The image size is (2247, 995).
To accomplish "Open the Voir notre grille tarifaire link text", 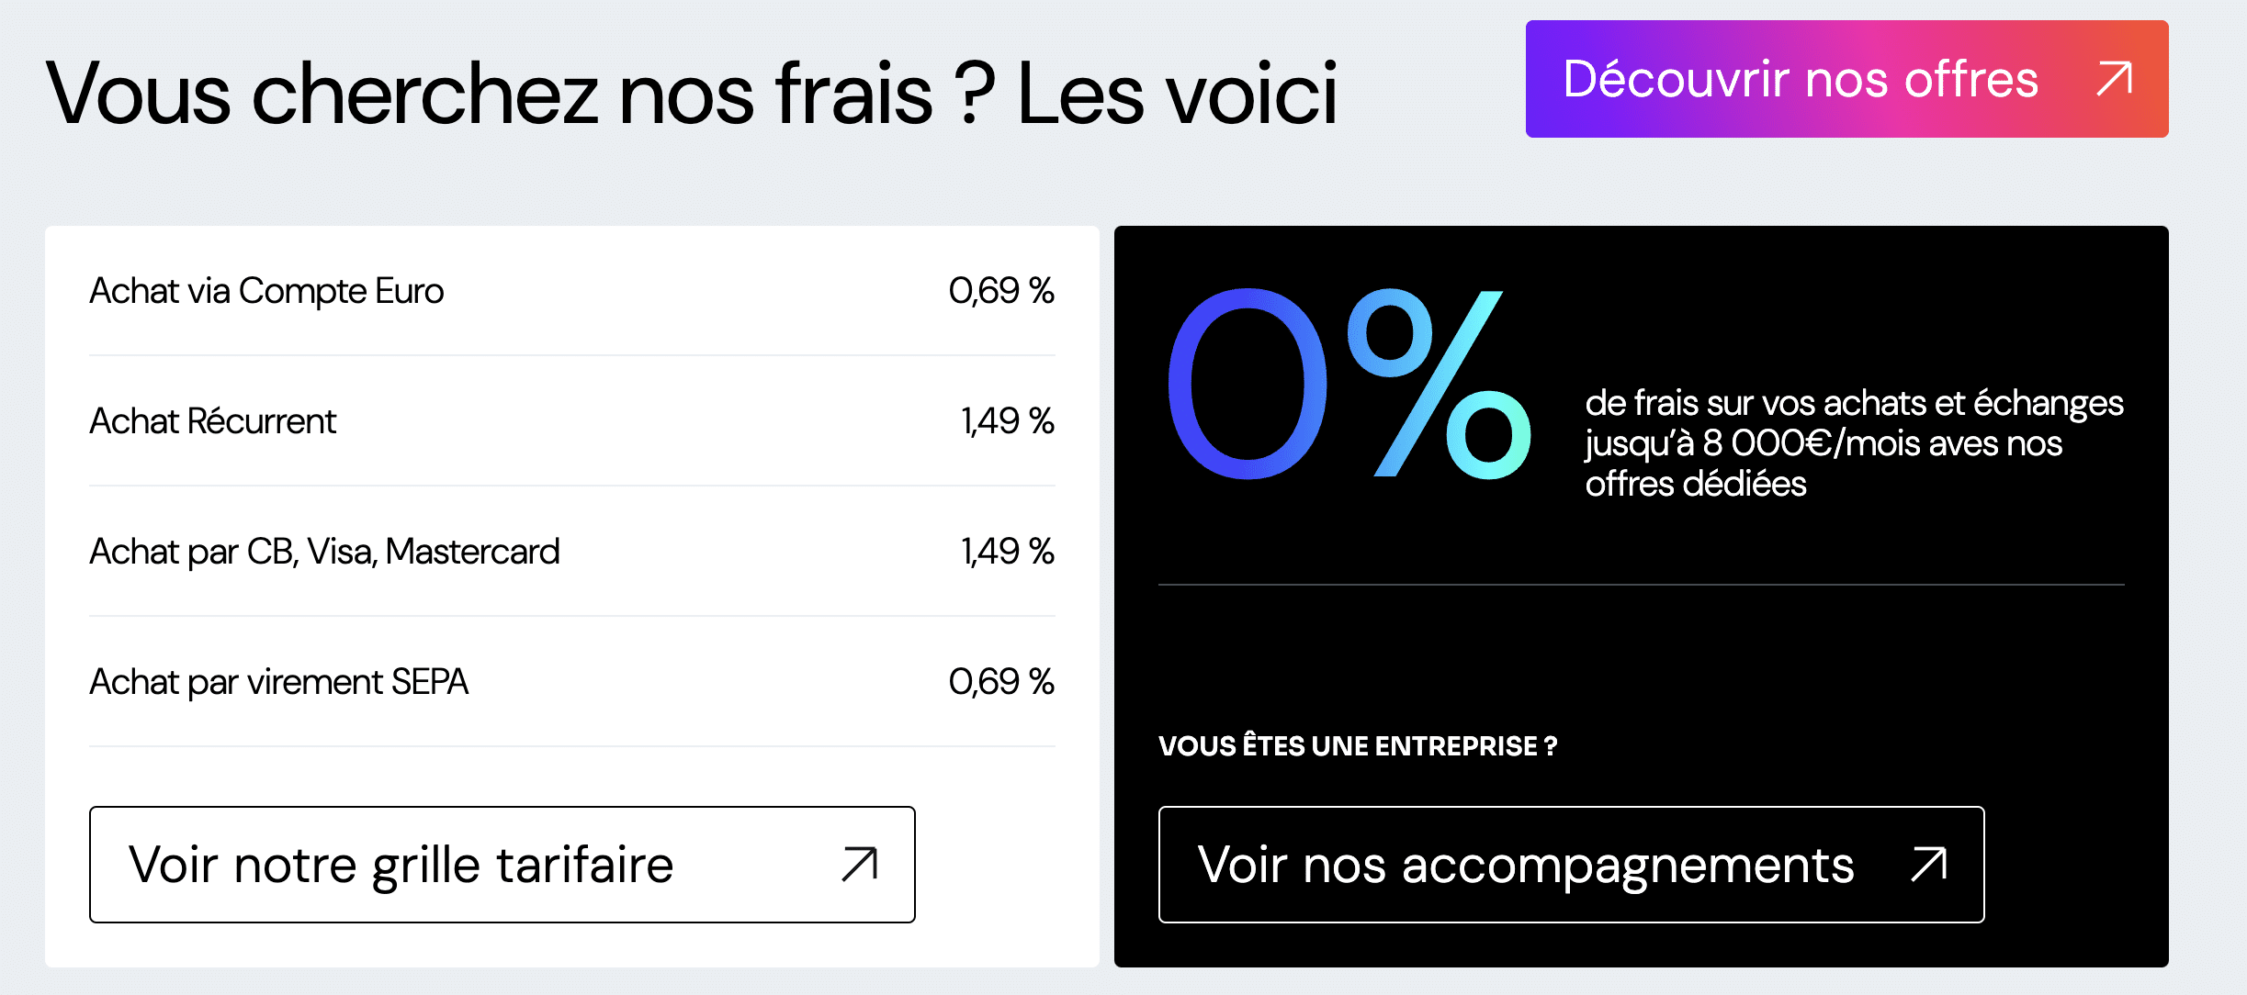I will (x=401, y=865).
